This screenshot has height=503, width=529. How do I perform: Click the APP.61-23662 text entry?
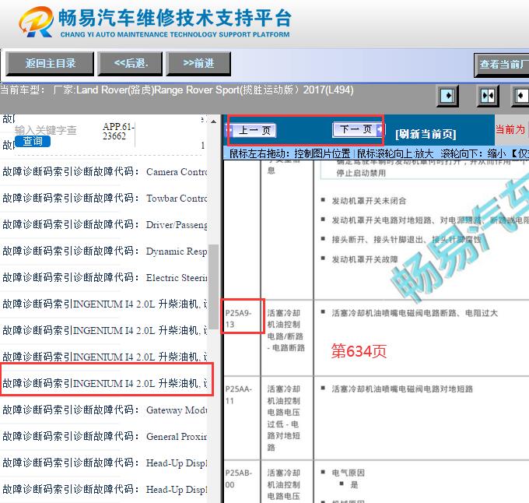pos(118,132)
